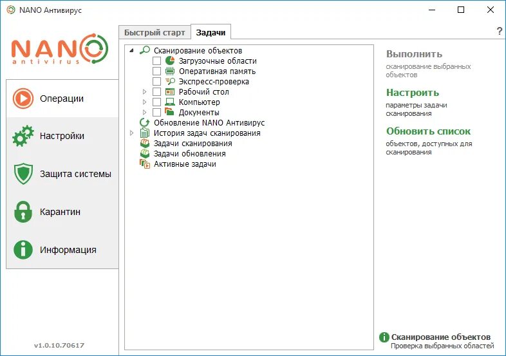Click the Информация green info icon

tap(23, 250)
